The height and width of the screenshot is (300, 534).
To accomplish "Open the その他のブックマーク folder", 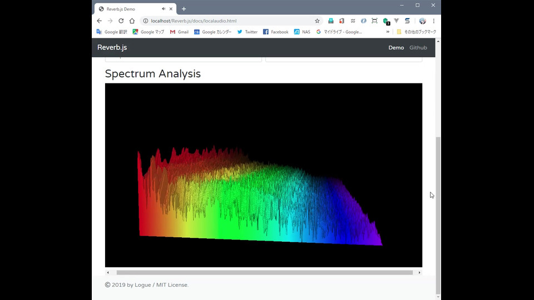I will point(416,32).
